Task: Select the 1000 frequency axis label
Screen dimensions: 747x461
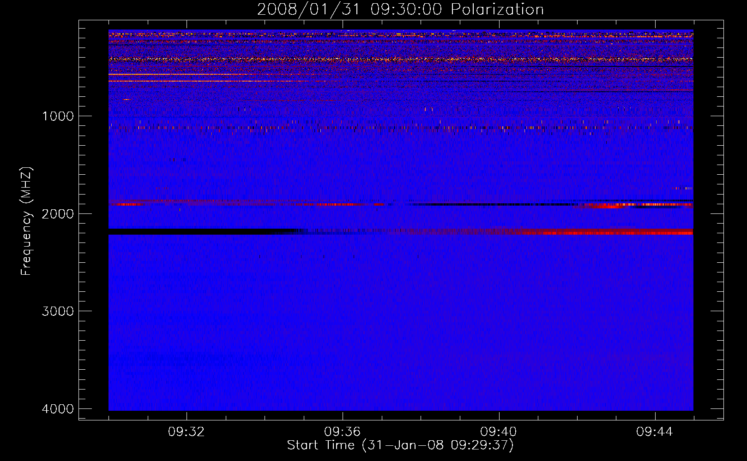Action: 58,116
